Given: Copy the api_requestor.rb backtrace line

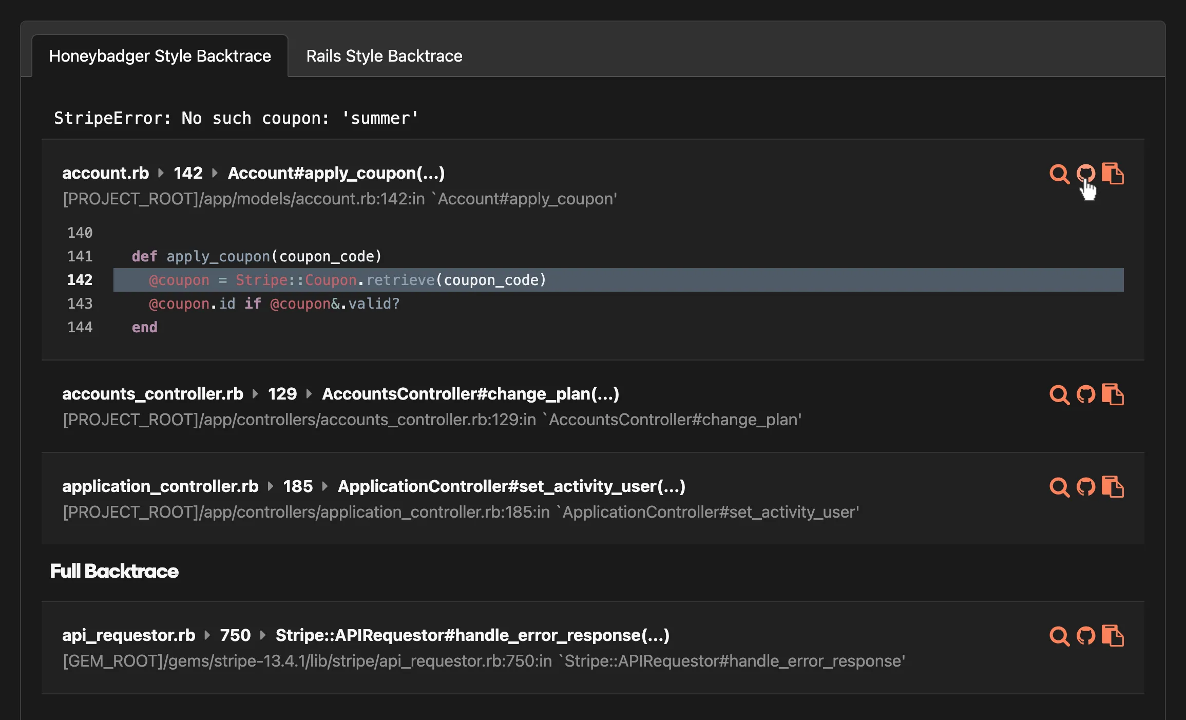Looking at the screenshot, I should coord(1113,636).
